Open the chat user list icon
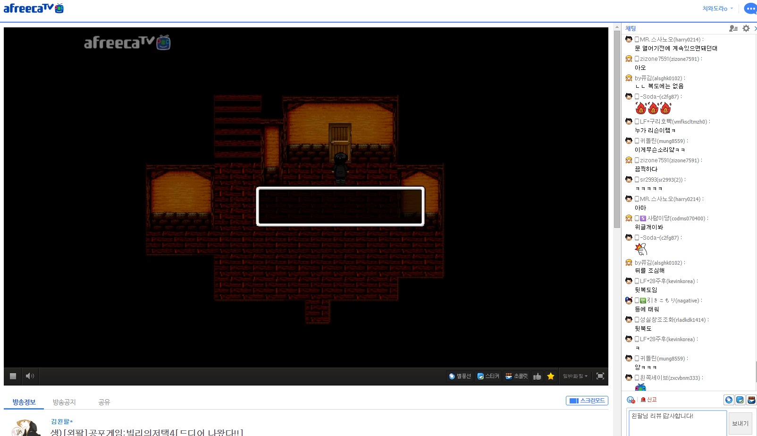757x436 pixels. pyautogui.click(x=733, y=28)
